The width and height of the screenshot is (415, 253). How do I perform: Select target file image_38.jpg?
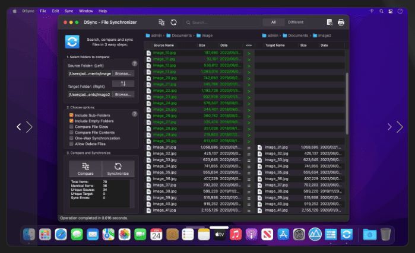point(276,191)
